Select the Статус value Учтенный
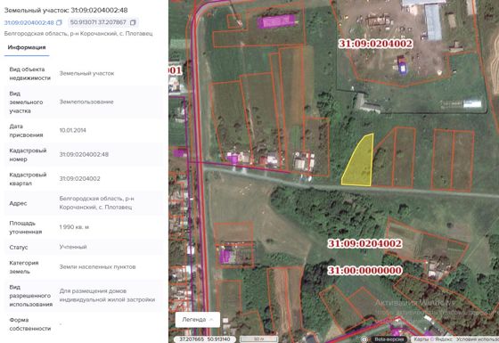Screen dimensions: 499x343 coord(73,247)
